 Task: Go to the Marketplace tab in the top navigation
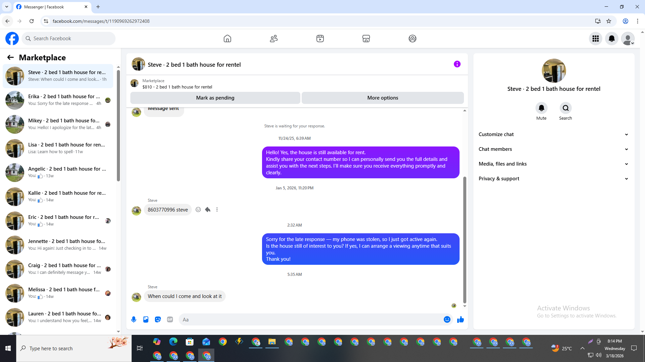point(366,39)
